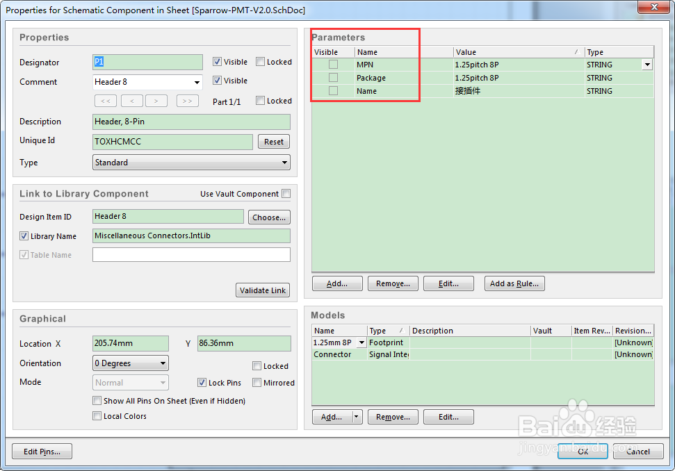Choose a different Design Item ID
Image resolution: width=675 pixels, height=471 pixels.
tap(269, 217)
